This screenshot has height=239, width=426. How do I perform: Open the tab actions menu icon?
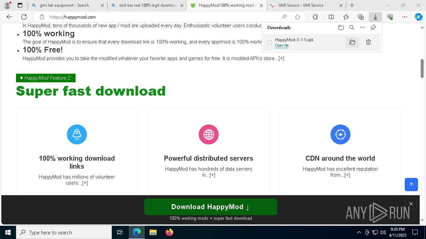point(20,5)
